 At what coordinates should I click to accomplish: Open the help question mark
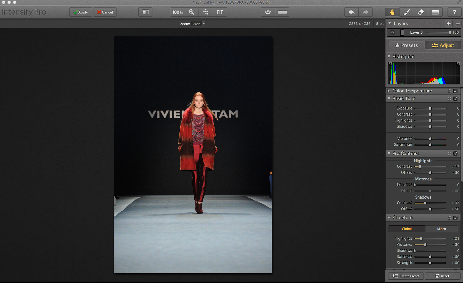pos(454,12)
